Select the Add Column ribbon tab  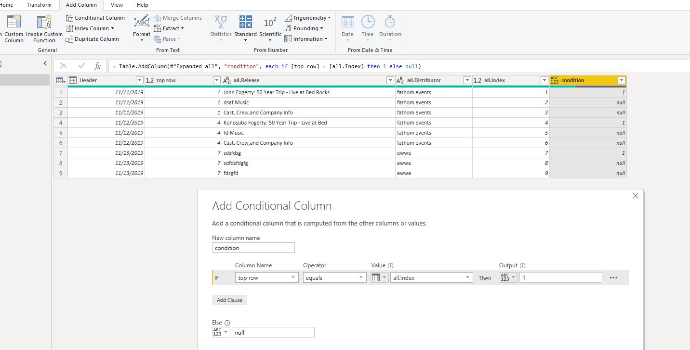81,5
